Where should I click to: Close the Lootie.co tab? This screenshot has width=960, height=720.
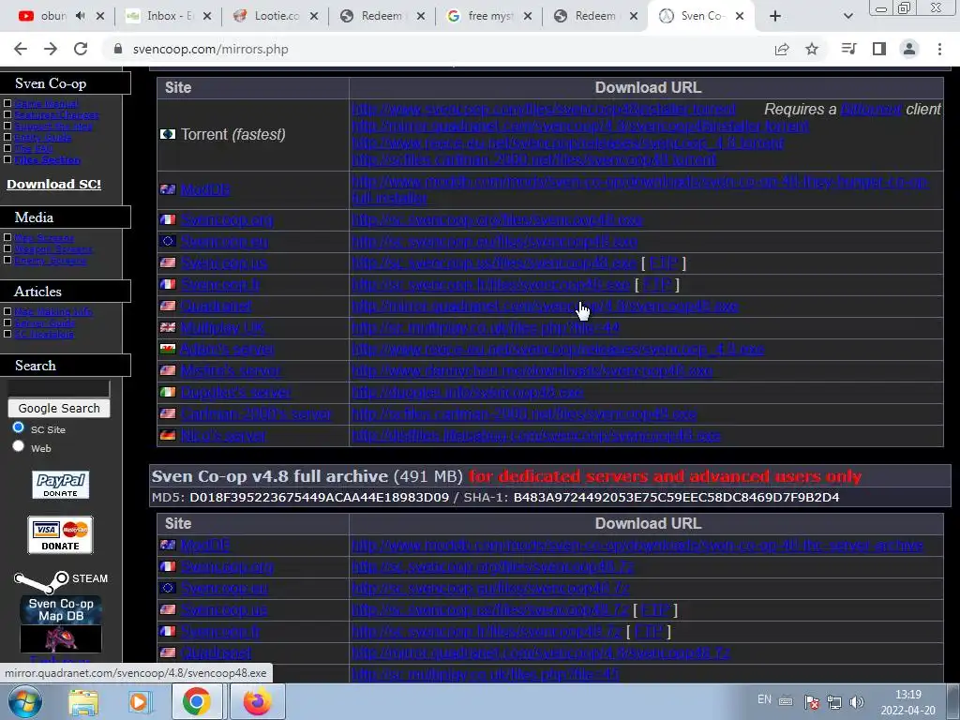coord(314,16)
